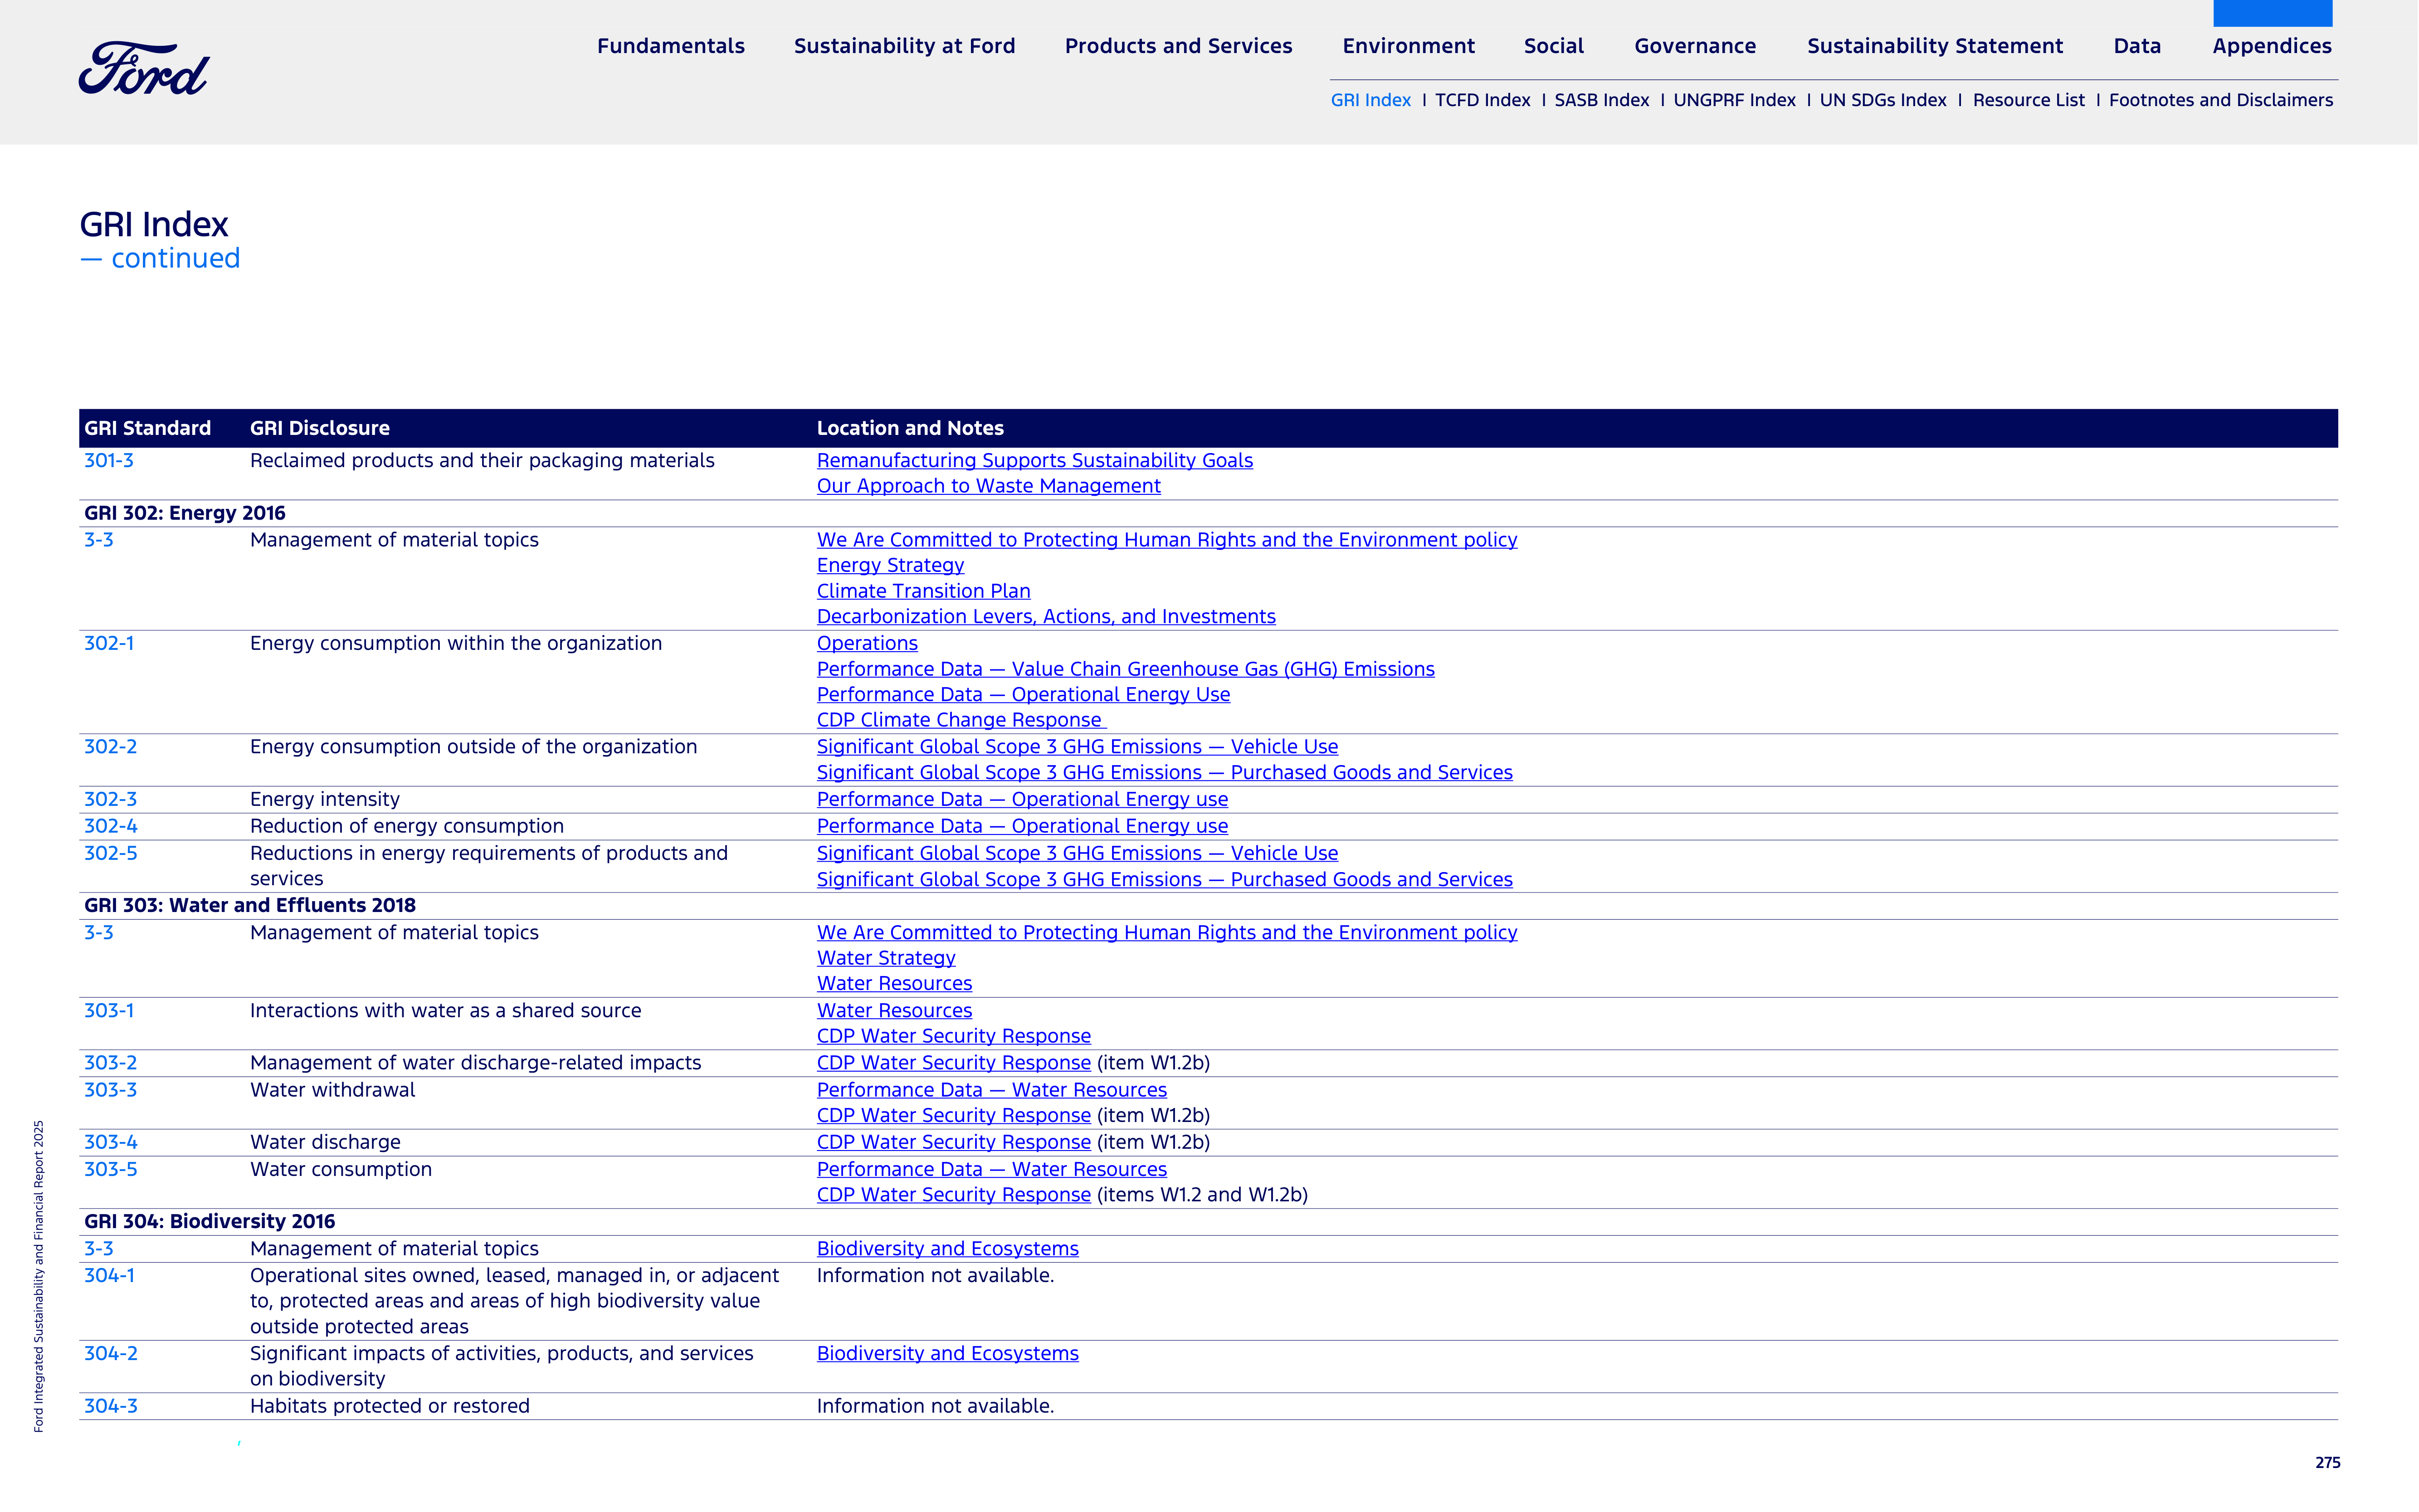The image size is (2419, 1512).
Task: Open Our Approach to Waste Management
Action: click(988, 486)
